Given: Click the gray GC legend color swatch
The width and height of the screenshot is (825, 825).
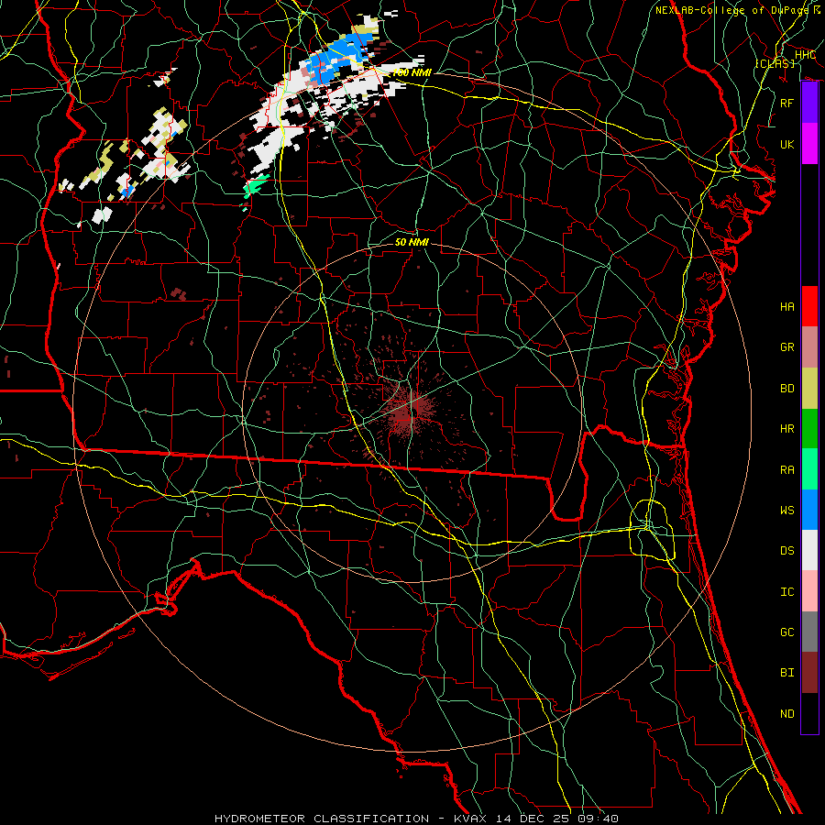Looking at the screenshot, I should click(x=809, y=632).
